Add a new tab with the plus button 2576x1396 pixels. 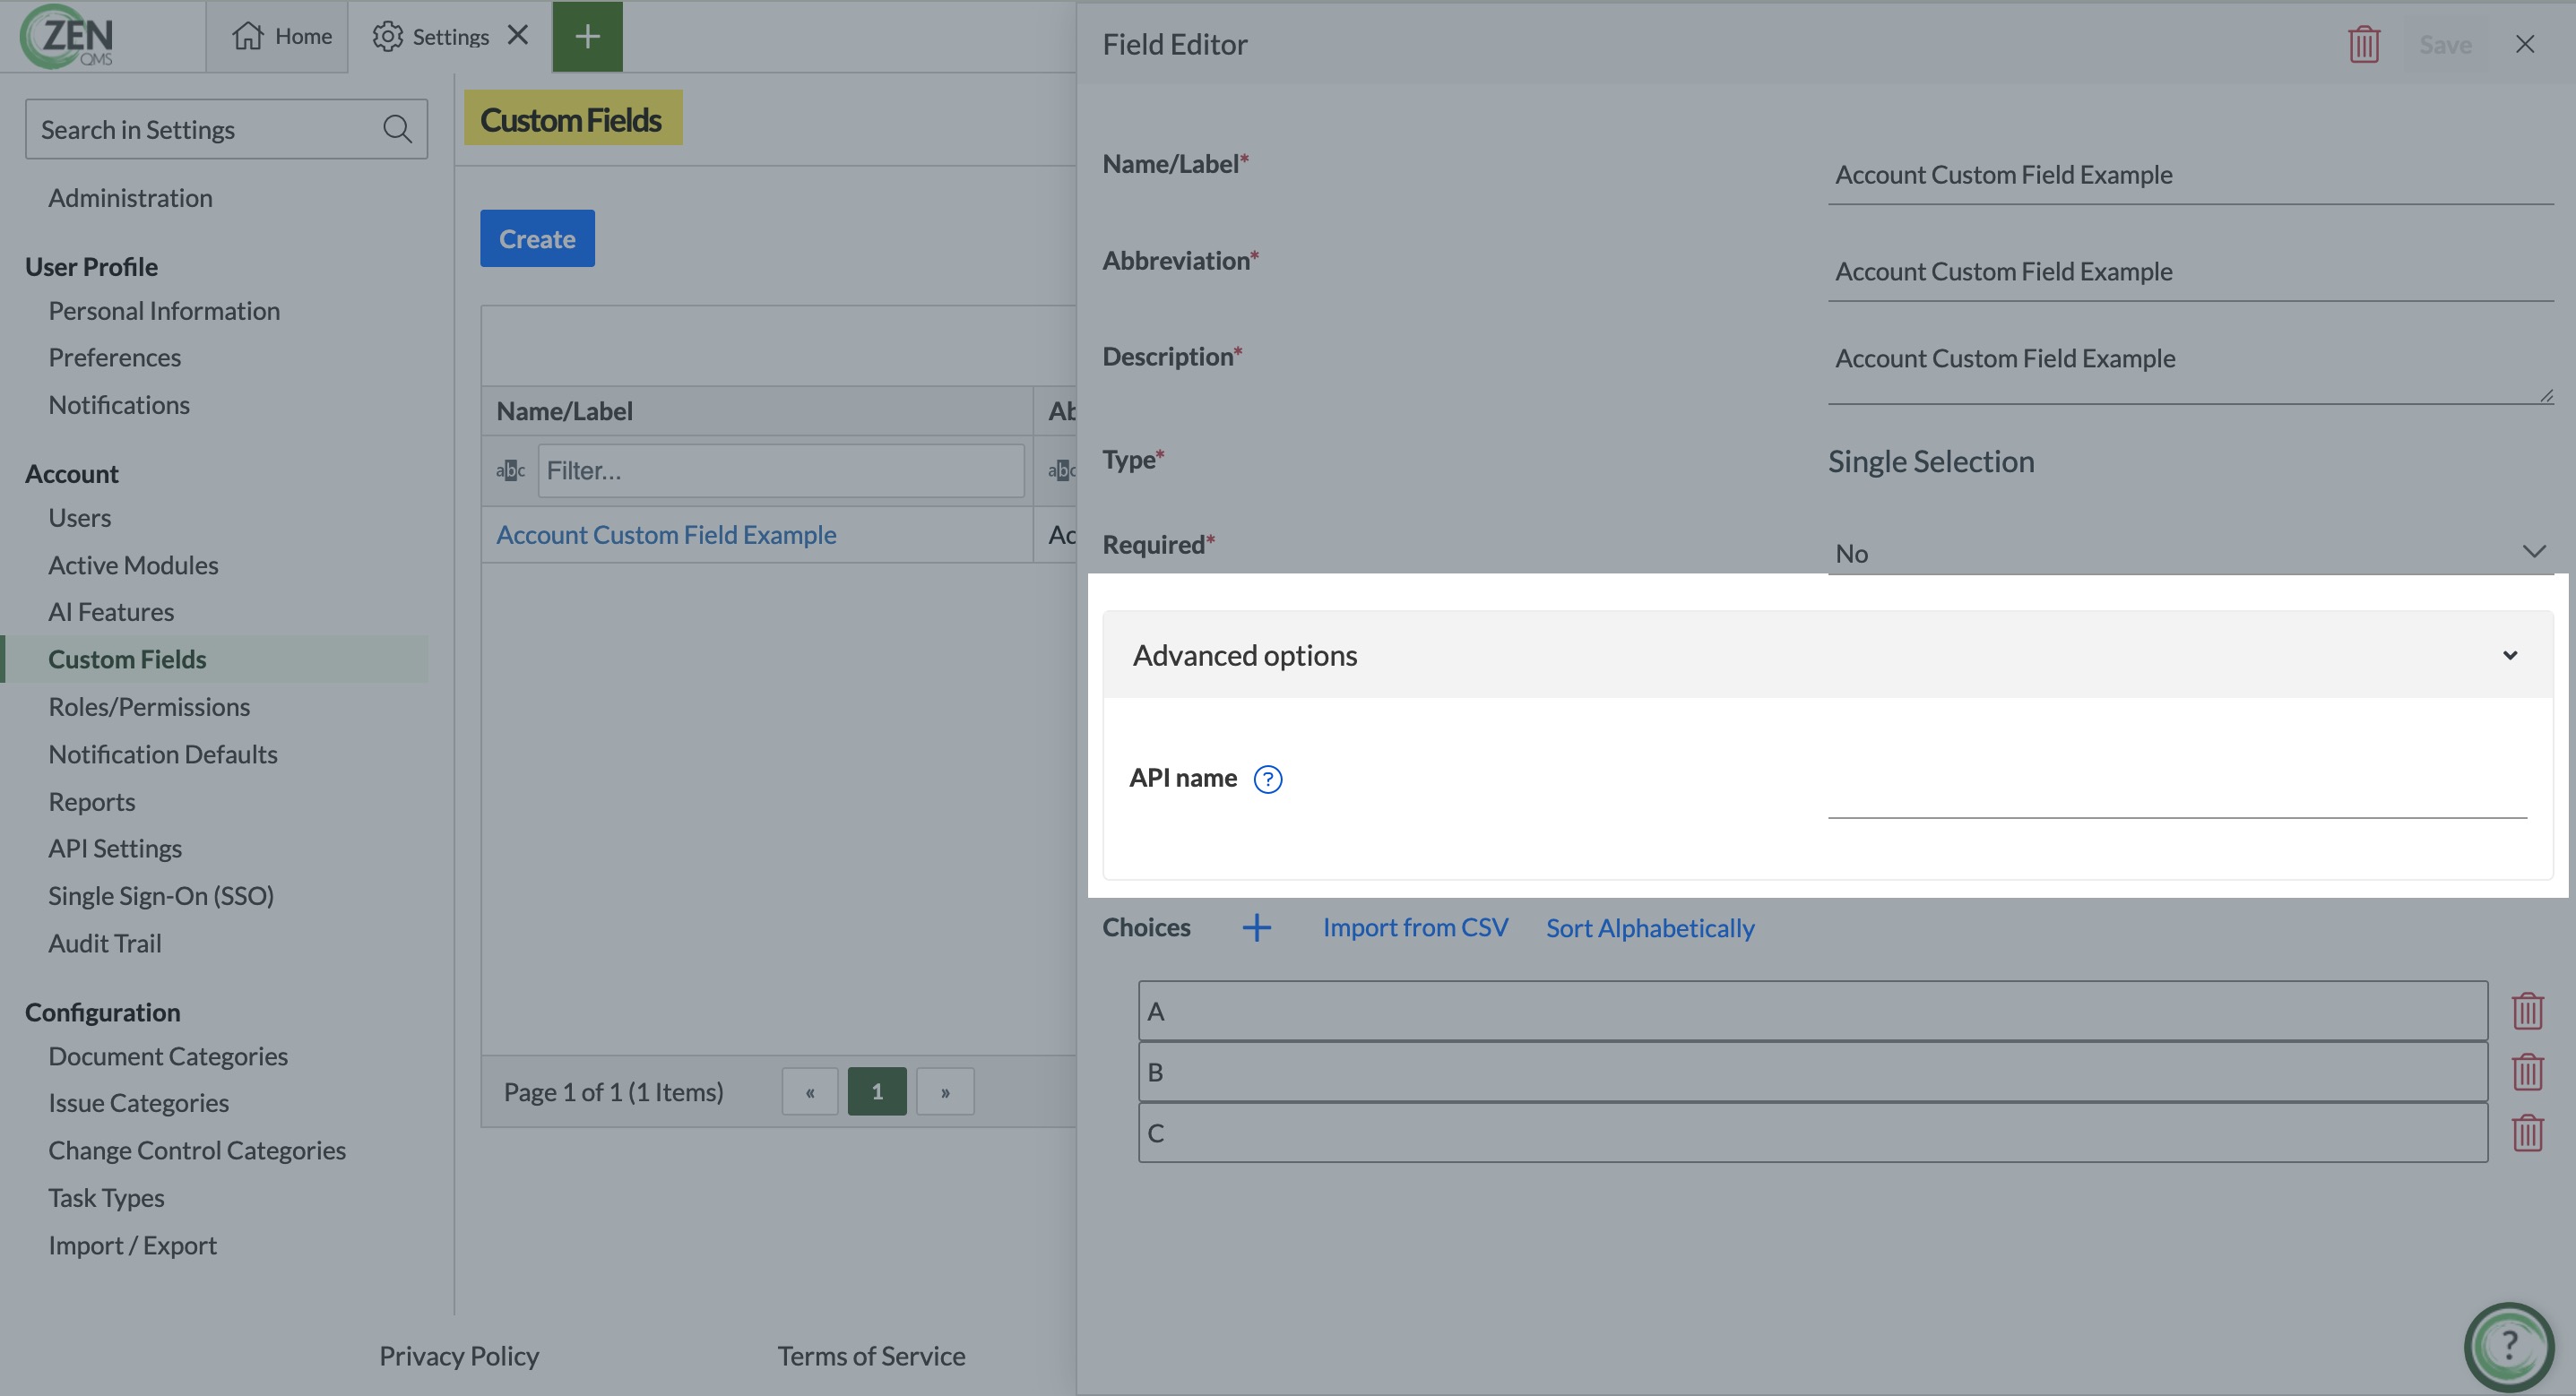(x=587, y=36)
